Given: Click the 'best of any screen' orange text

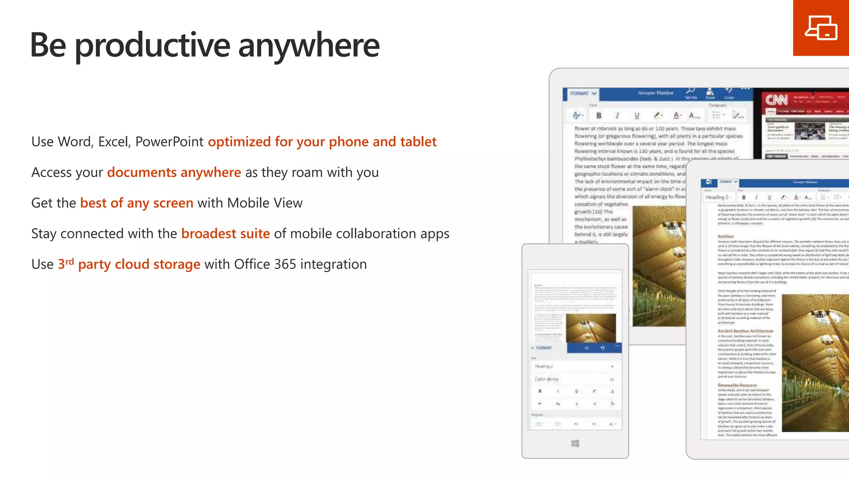Looking at the screenshot, I should pos(137,203).
